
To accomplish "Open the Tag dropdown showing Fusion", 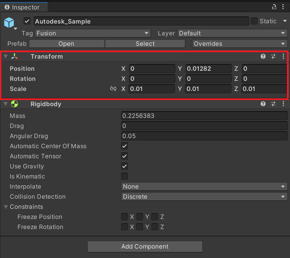I will (x=93, y=33).
